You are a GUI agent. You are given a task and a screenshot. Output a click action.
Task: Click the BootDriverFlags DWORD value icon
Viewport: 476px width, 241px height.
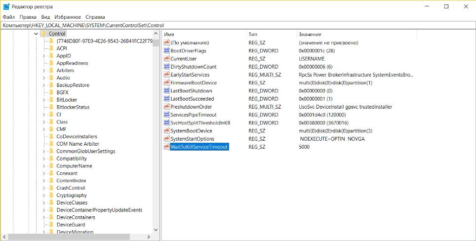pyautogui.click(x=166, y=51)
